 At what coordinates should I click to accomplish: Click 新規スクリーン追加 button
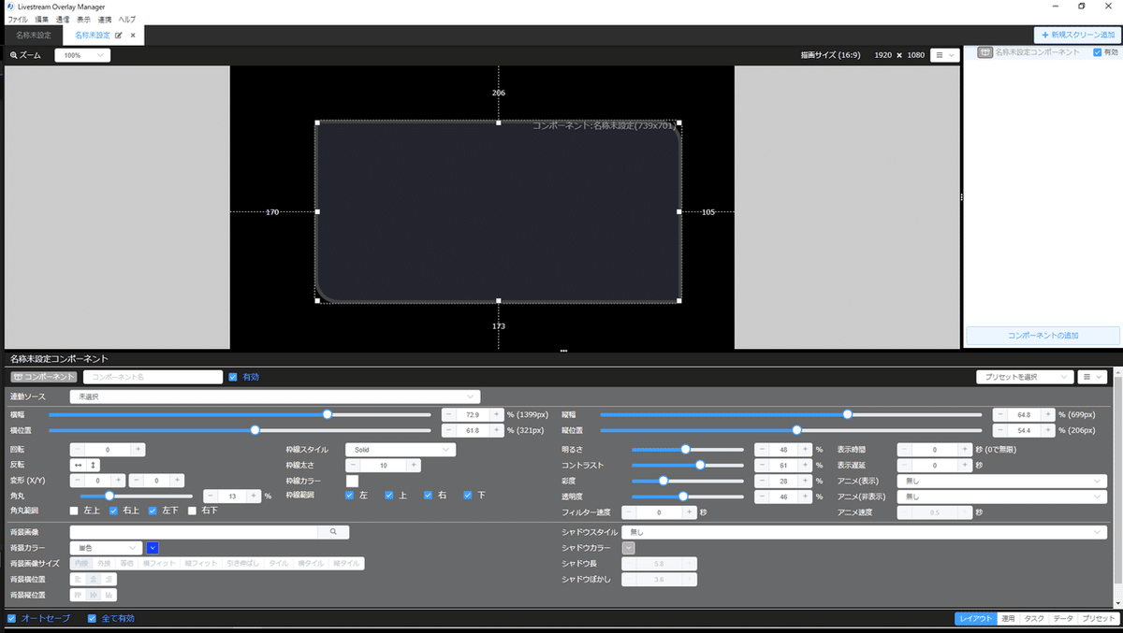[1077, 35]
